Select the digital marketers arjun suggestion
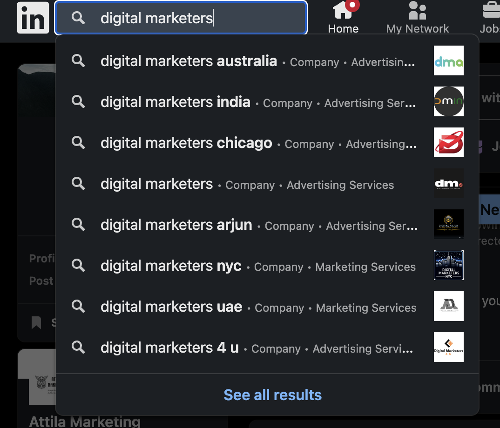 point(267,224)
